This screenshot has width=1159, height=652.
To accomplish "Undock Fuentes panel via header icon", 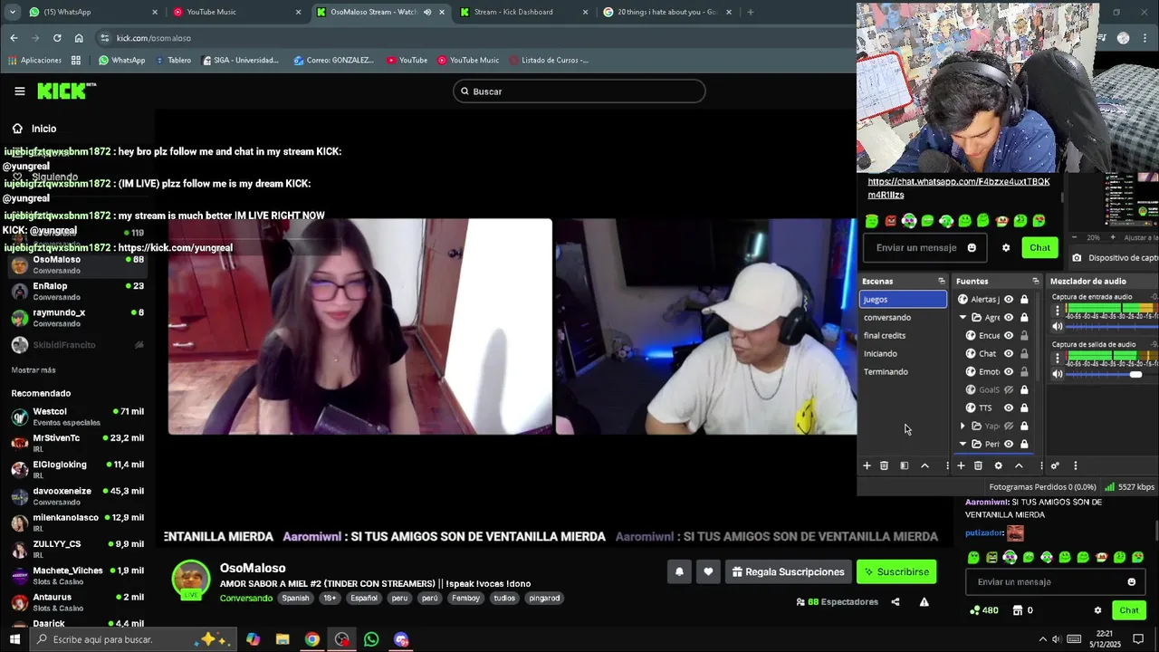I will click(x=1035, y=282).
